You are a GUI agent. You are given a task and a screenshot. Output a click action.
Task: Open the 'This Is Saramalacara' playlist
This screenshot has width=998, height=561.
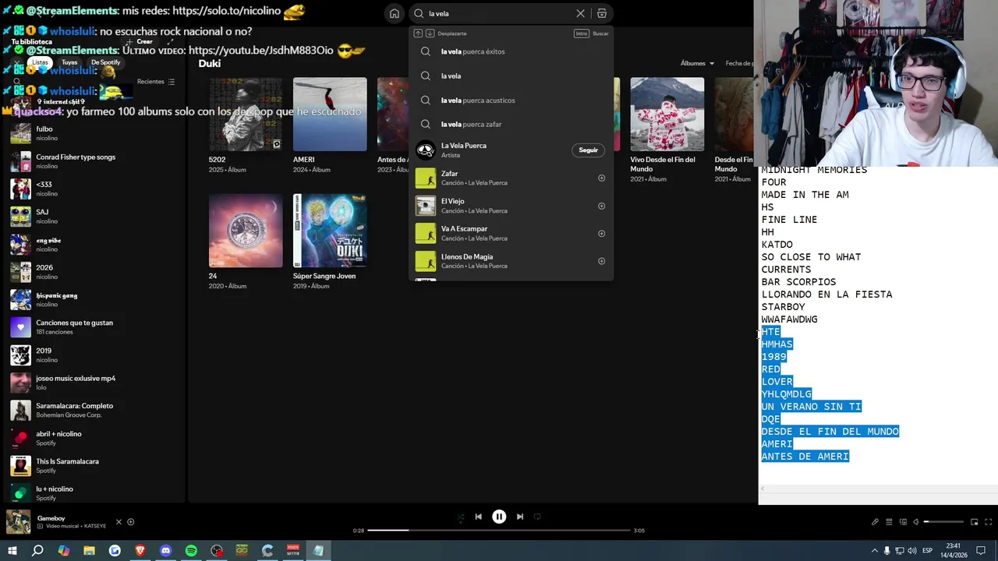(x=94, y=466)
